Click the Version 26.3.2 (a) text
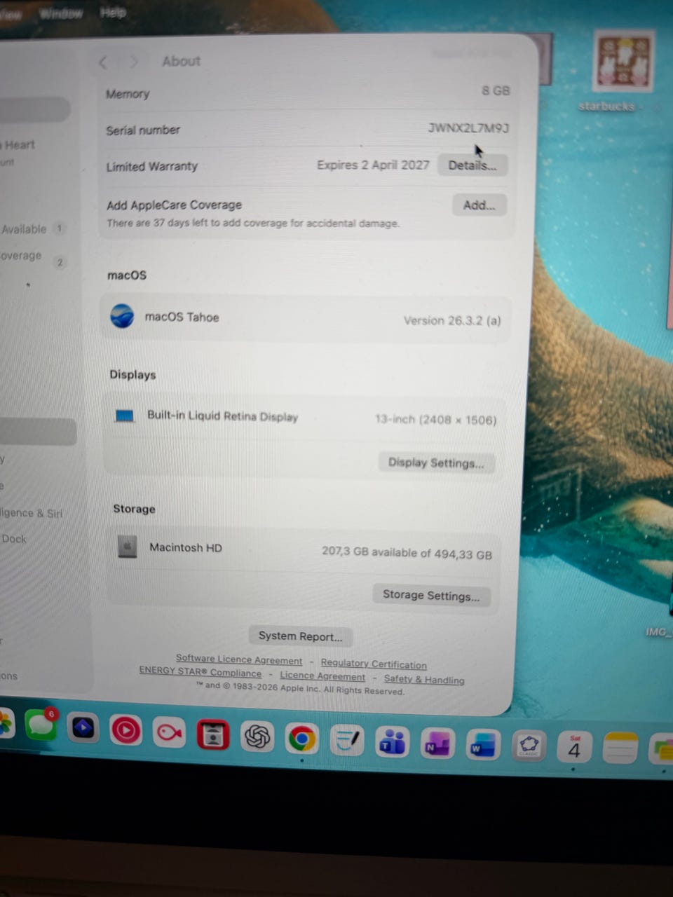 click(x=452, y=320)
